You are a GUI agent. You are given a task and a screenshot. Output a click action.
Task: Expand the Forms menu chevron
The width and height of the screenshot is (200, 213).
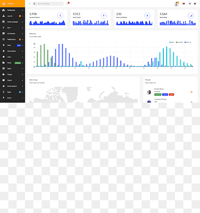point(23,63)
